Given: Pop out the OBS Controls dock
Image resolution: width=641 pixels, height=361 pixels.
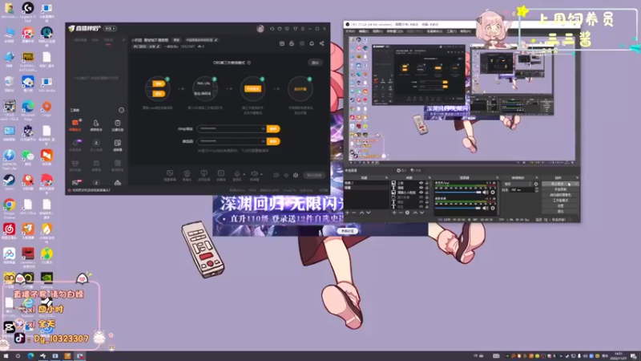Looking at the screenshot, I should tap(577, 177).
